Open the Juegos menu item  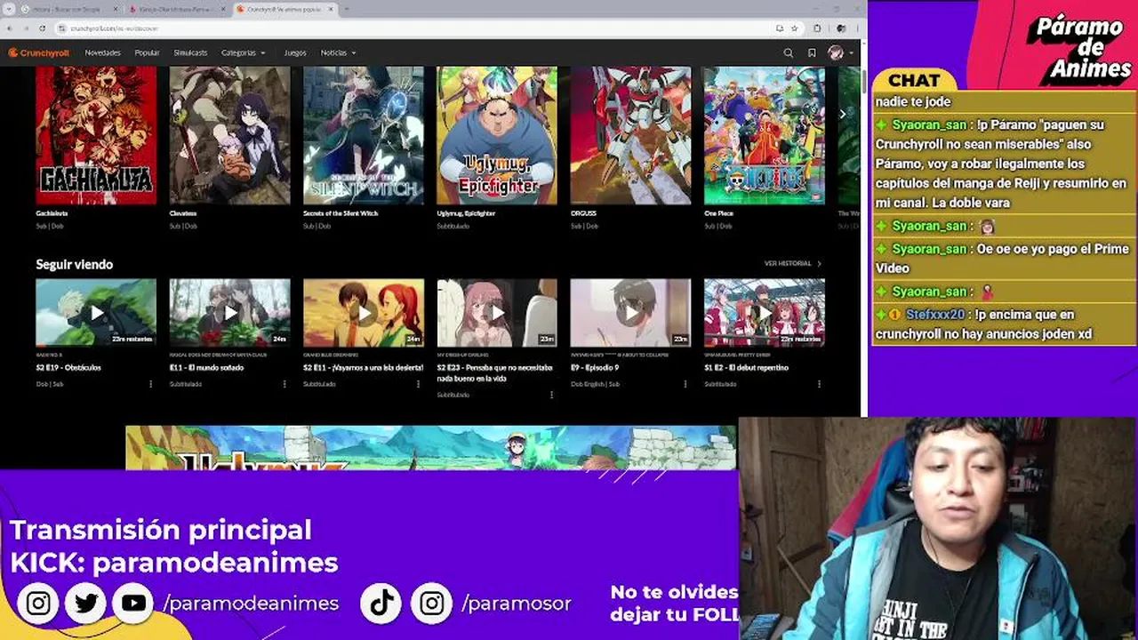tap(295, 52)
